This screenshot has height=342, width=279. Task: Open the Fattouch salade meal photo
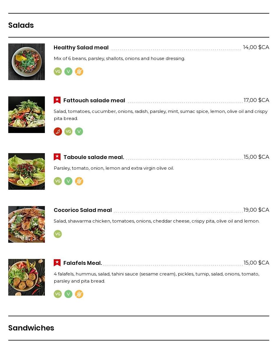tap(27, 115)
